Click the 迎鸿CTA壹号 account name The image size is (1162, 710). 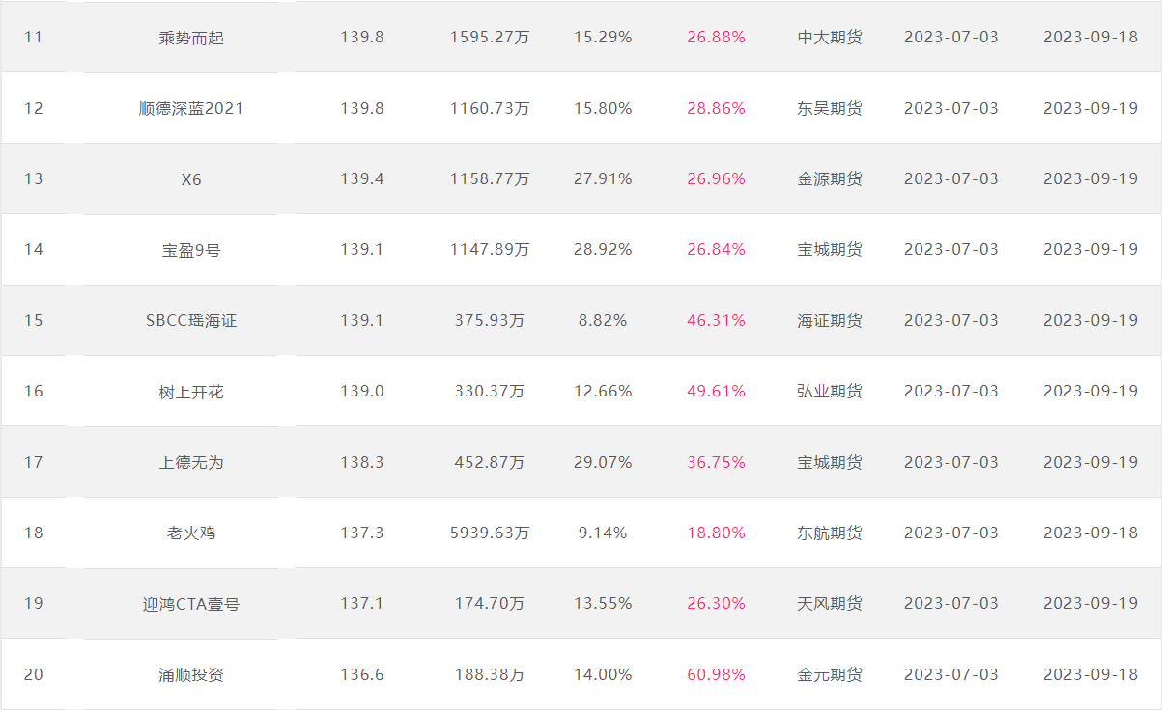click(x=191, y=604)
